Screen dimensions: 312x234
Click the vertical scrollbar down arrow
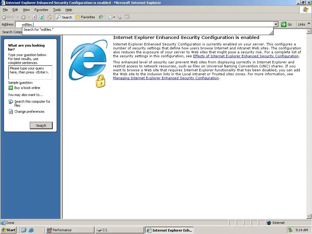(309, 216)
